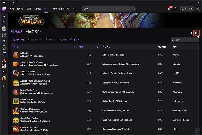Open addon settings gear icon
Image resolution: width=202 pixels, height=135 pixels.
pyautogui.click(x=196, y=33)
